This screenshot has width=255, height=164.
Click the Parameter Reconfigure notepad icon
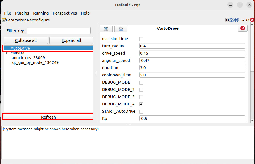tap(4, 20)
